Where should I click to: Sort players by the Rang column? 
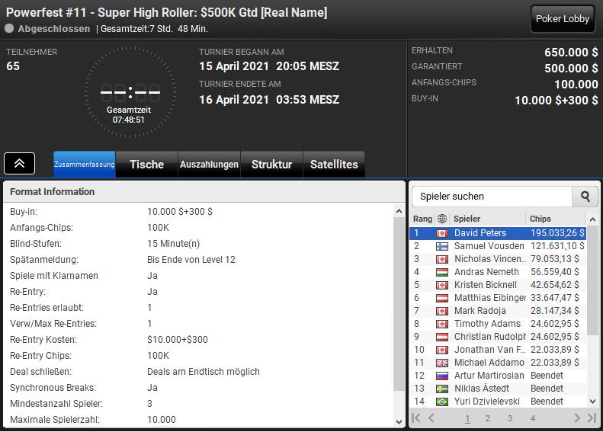pos(422,219)
